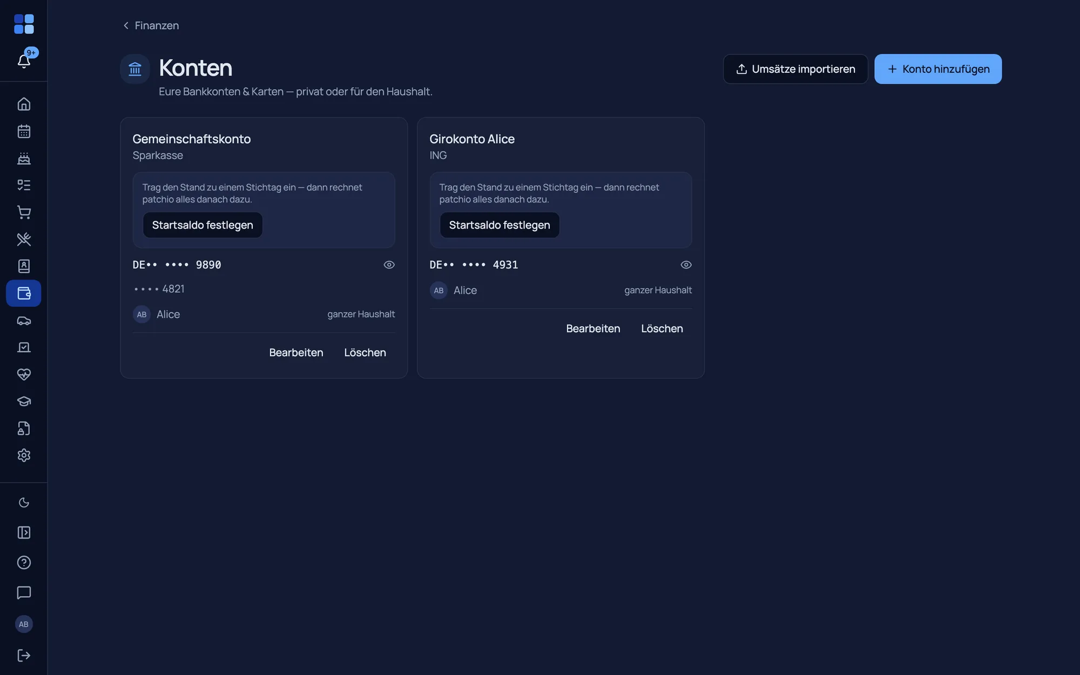The width and height of the screenshot is (1080, 675).
Task: Expand the sidebar with the panel icon
Action: [x=24, y=532]
